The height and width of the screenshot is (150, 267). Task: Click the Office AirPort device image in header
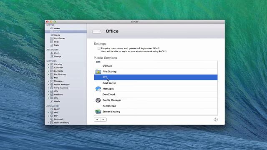[96, 32]
